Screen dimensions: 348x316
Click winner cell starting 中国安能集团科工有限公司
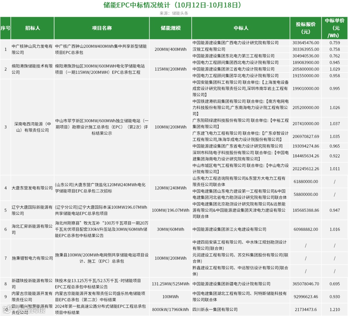click(241, 88)
